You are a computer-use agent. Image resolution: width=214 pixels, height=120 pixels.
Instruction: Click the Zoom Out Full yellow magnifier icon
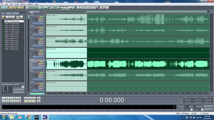26,101
